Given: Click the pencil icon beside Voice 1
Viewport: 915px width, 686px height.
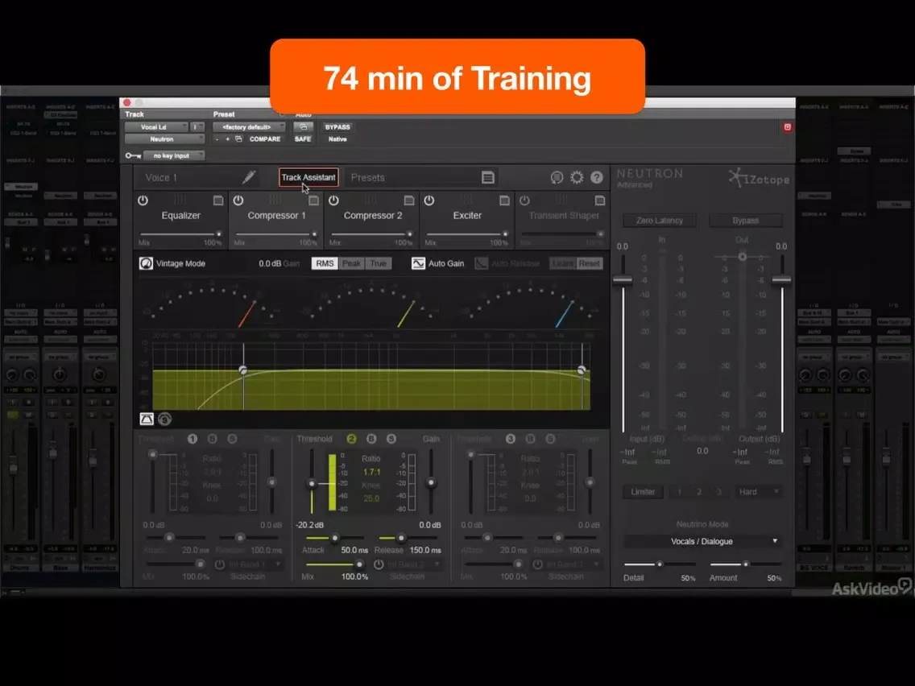Looking at the screenshot, I should point(249,177).
